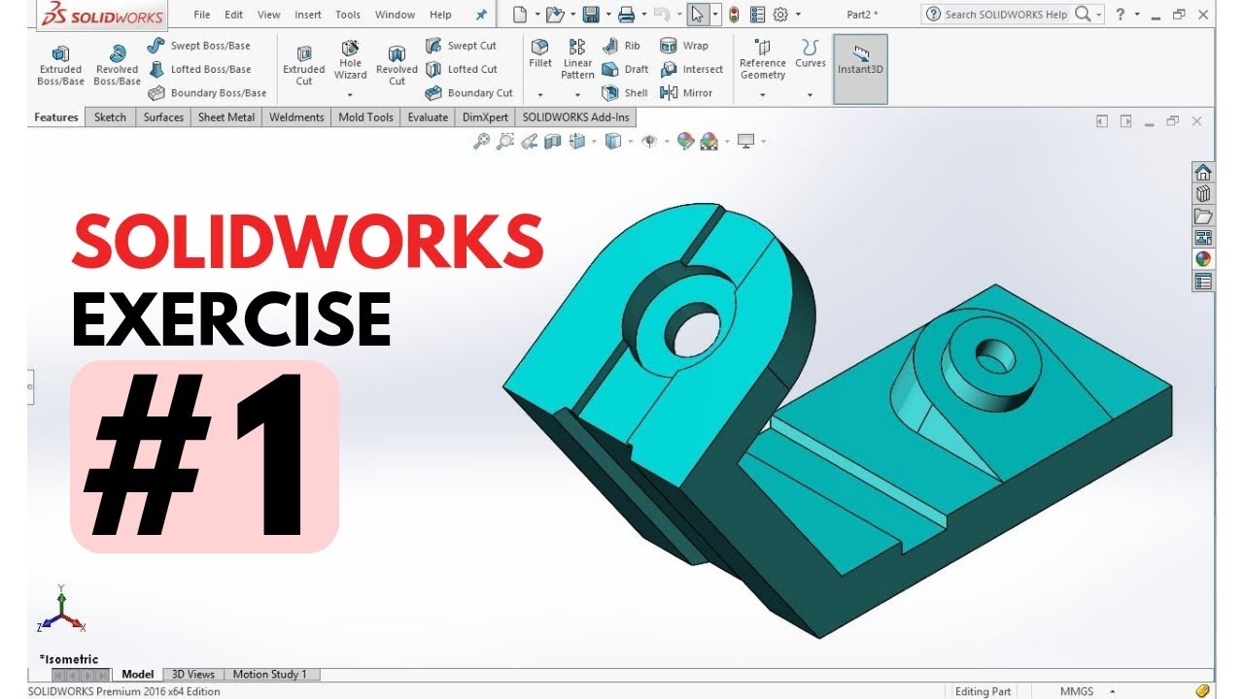The image size is (1244, 699).
Task: Open SOLIDWORKS Resources home icon in task pane
Action: [1203, 172]
